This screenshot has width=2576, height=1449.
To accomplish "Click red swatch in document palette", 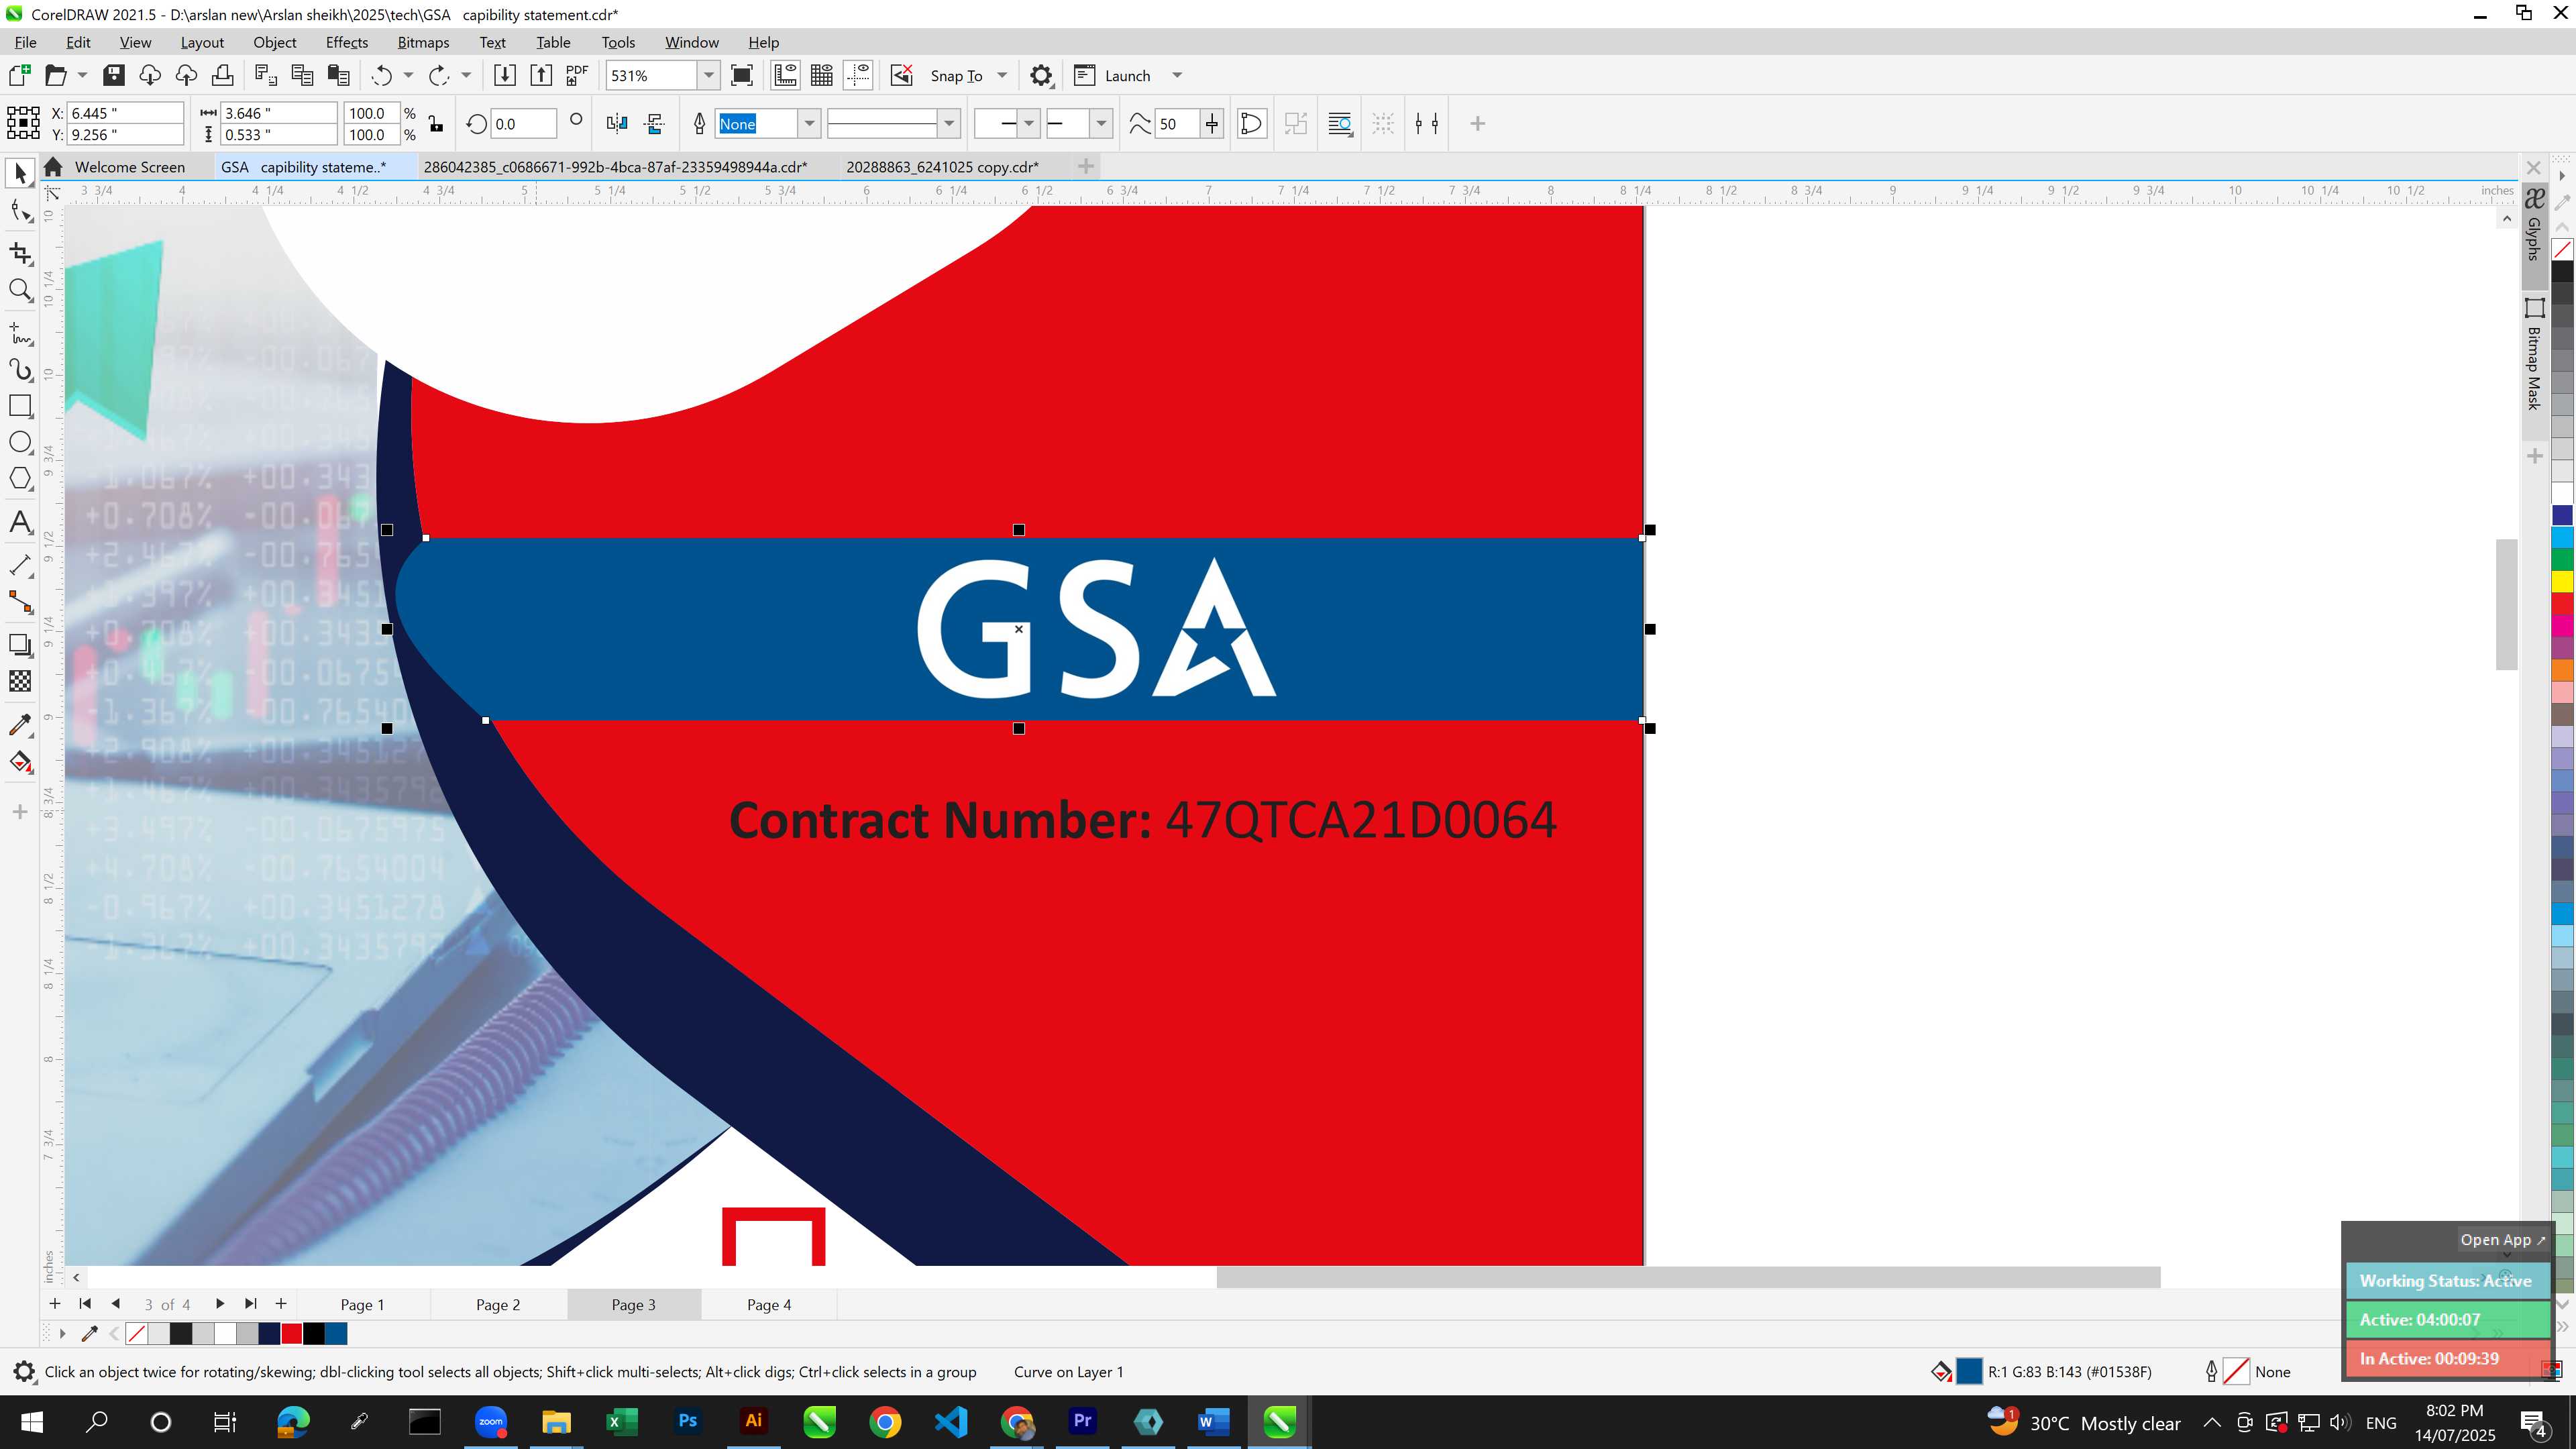I will (x=292, y=1334).
